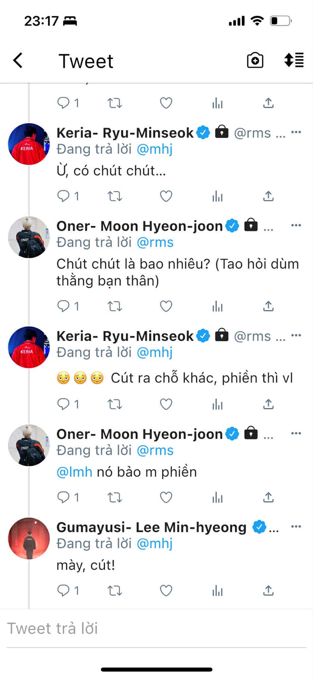Open Gumayusi's profile picture
Screen dimensions: 313x678
pos(29,539)
